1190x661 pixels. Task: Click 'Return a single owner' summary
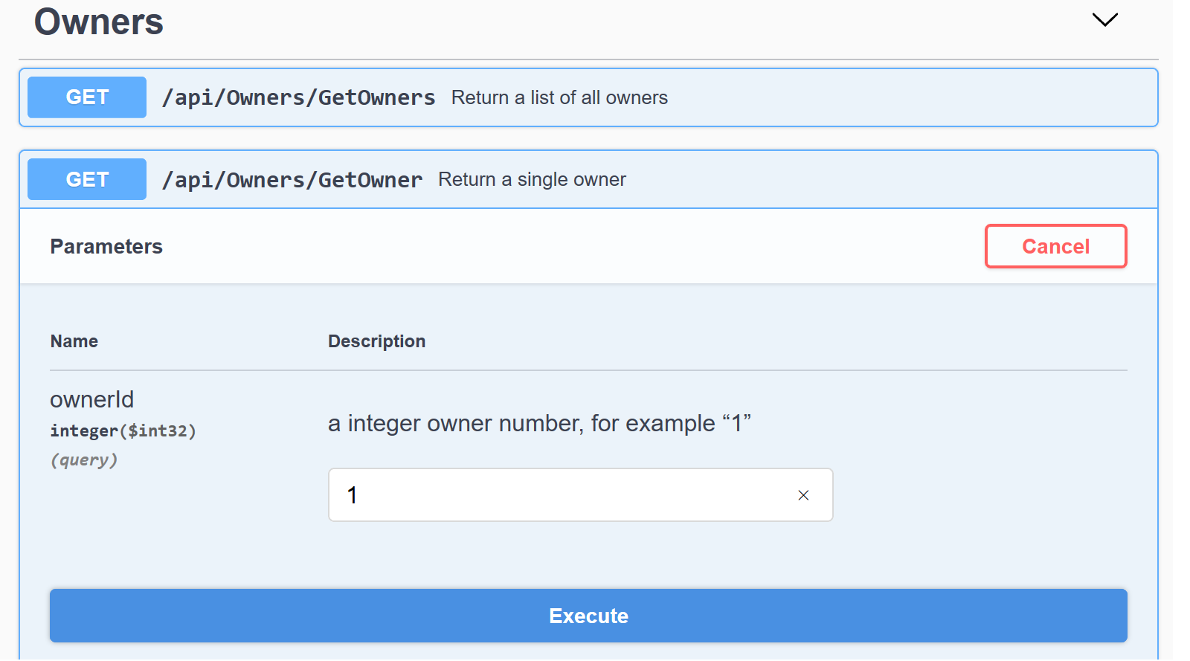(x=532, y=179)
